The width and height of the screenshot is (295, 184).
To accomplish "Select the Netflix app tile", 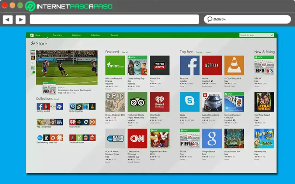I will point(212,66).
